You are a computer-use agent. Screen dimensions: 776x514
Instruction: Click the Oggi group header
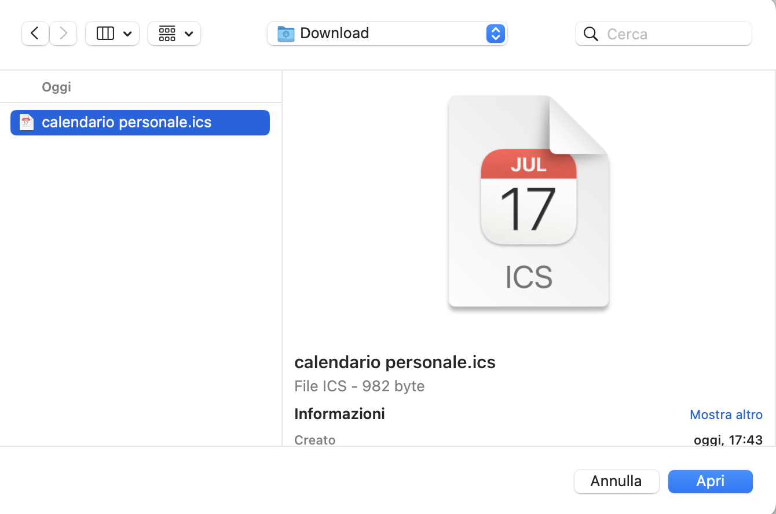[x=56, y=87]
